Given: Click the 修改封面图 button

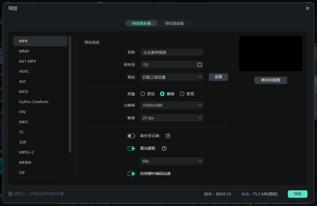Looking at the screenshot, I should point(271,80).
